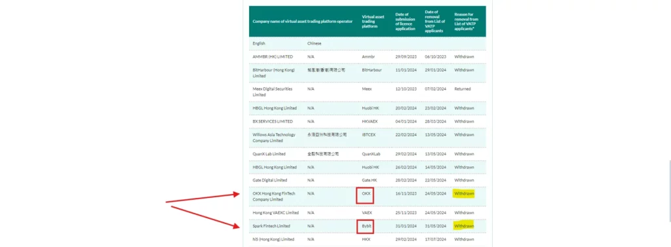671x247 pixels.
Task: Click the 'Bybit' platform cell
Action: coord(366,226)
